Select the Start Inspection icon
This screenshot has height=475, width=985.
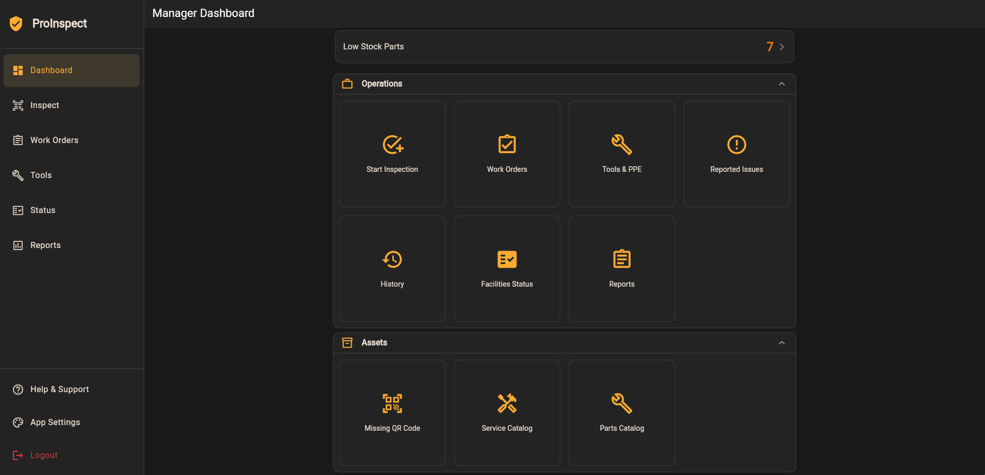pyautogui.click(x=392, y=145)
